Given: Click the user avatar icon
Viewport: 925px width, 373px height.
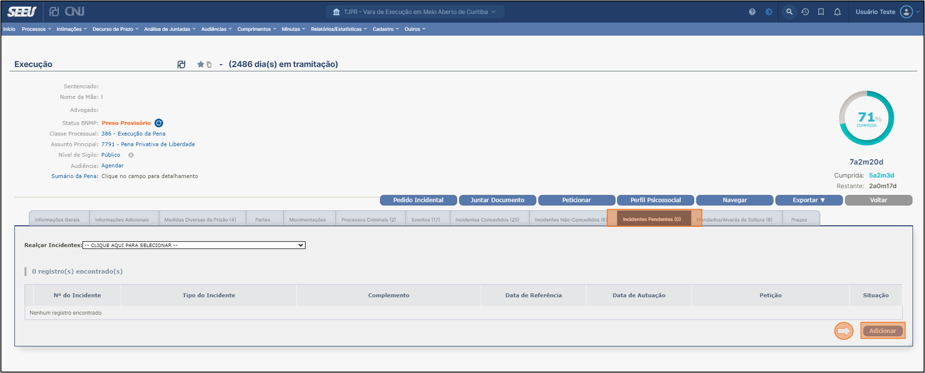Looking at the screenshot, I should pos(907,12).
